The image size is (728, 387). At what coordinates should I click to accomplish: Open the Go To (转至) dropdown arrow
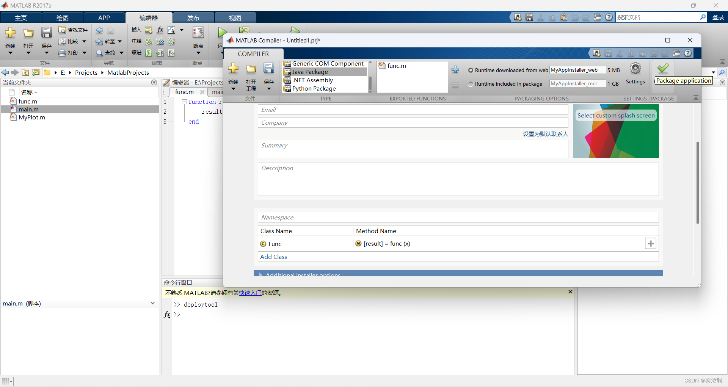[119, 41]
